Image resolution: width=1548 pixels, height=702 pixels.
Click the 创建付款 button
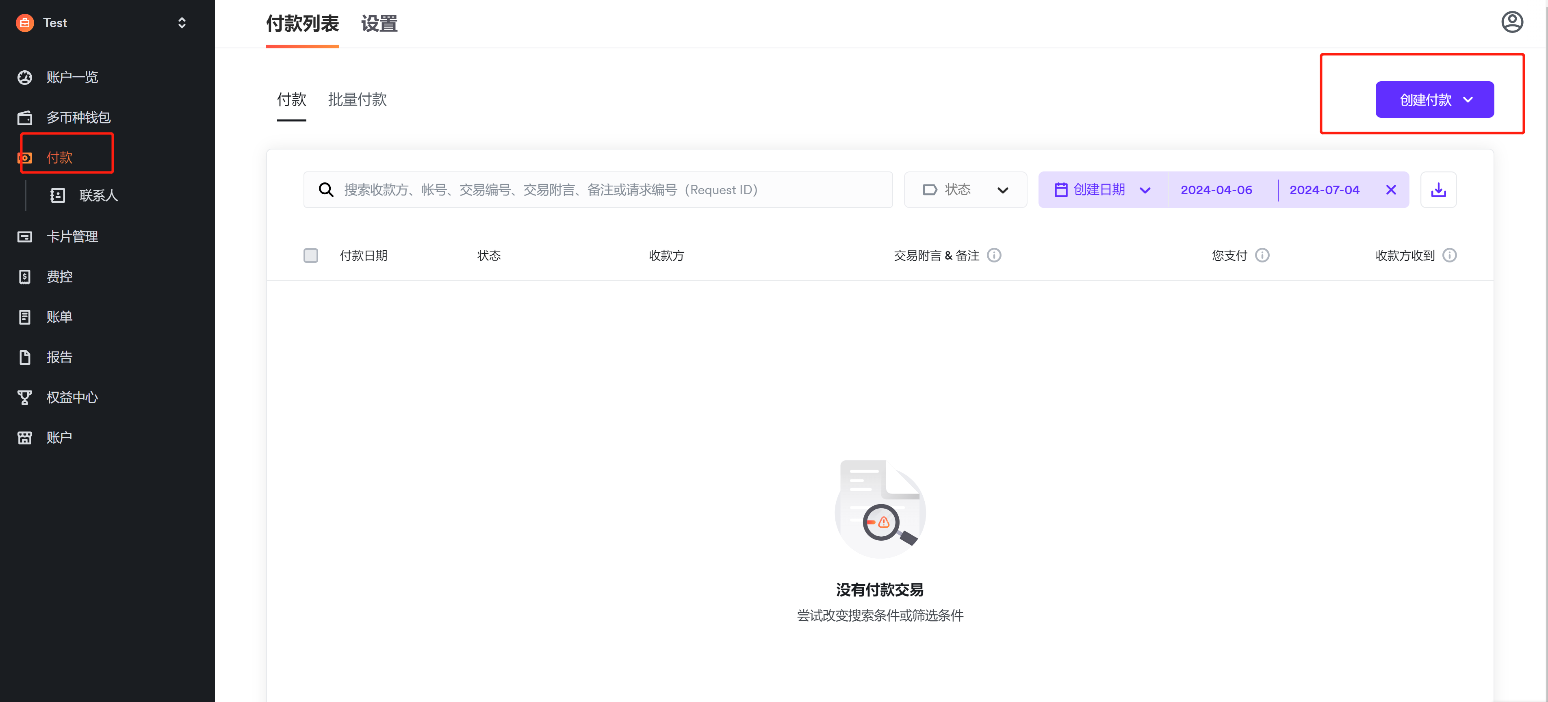click(x=1434, y=100)
